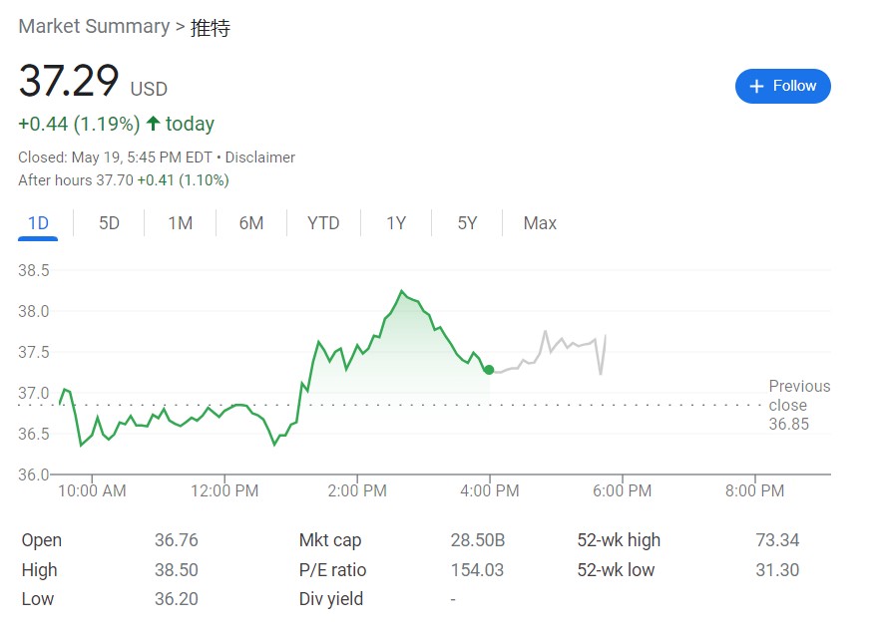
Task: Open the Disclaimer link
Action: pyautogui.click(x=260, y=158)
